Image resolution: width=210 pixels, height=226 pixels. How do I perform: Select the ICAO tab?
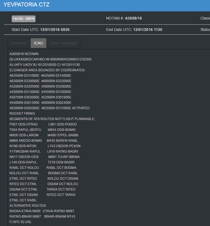38,43
